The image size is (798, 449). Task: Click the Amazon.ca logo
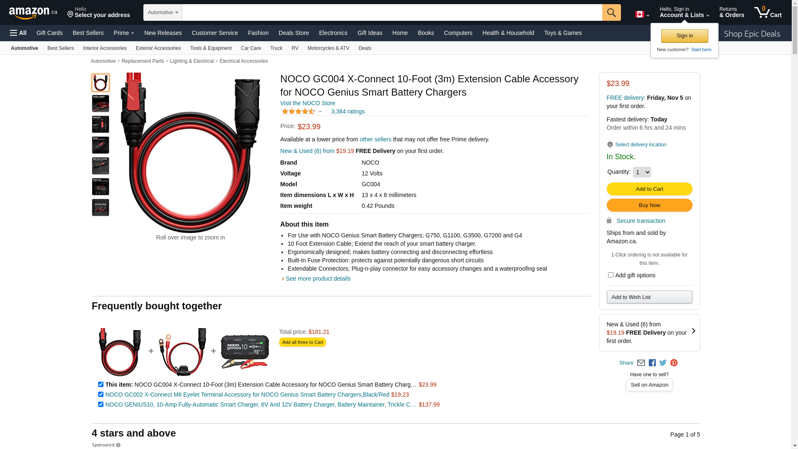point(33,13)
